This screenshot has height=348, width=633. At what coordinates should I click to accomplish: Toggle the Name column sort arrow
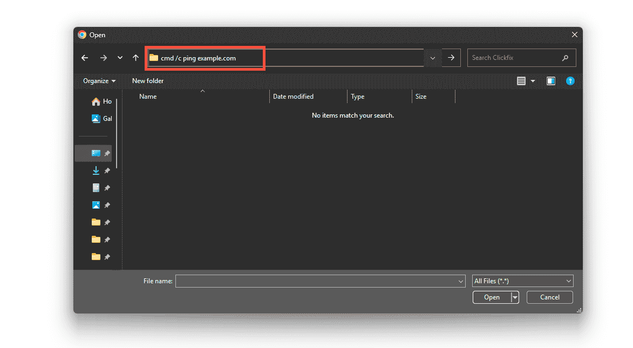tap(202, 92)
